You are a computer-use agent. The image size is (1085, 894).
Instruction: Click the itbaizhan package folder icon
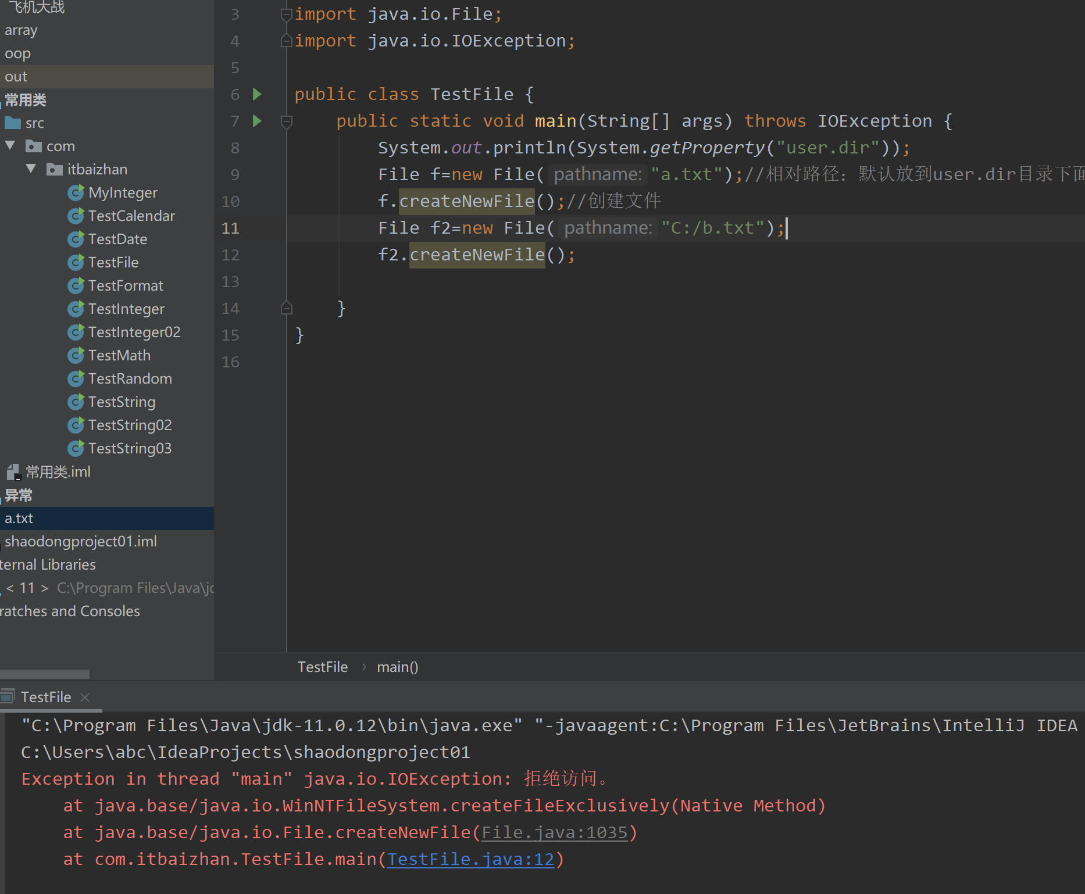55,169
